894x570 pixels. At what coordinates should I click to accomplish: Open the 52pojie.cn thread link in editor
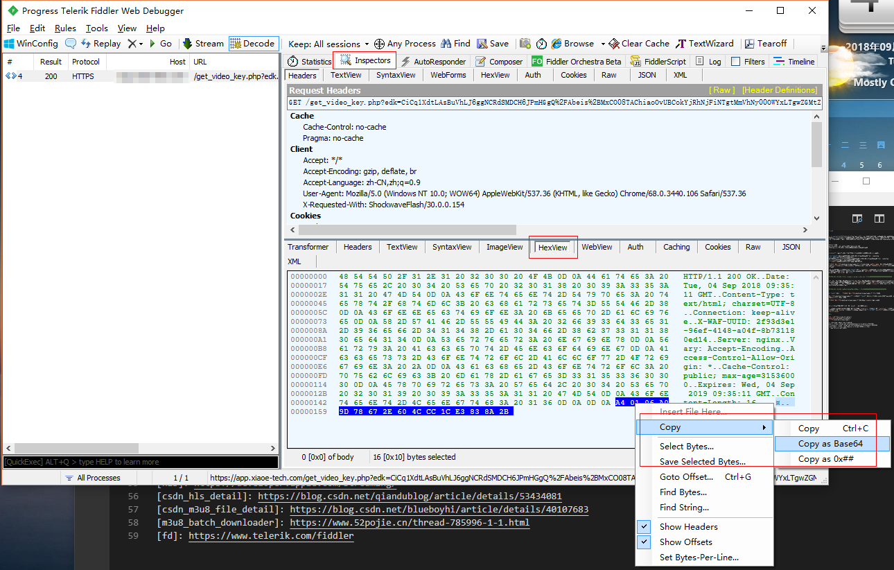coord(410,523)
